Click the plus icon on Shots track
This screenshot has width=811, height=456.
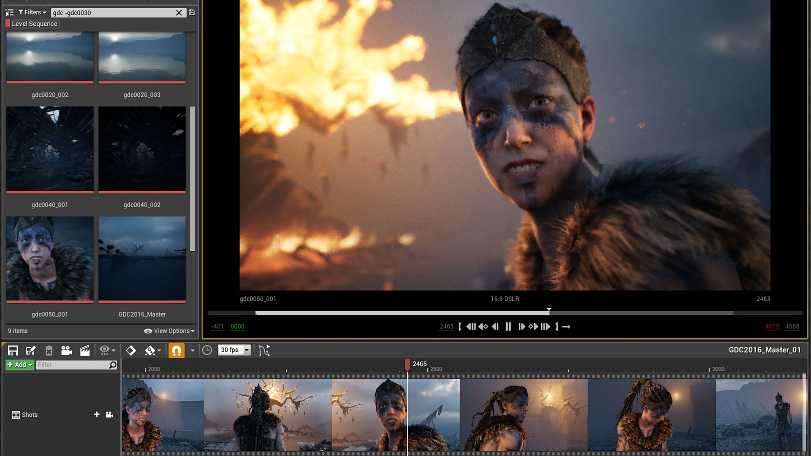pyautogui.click(x=97, y=415)
